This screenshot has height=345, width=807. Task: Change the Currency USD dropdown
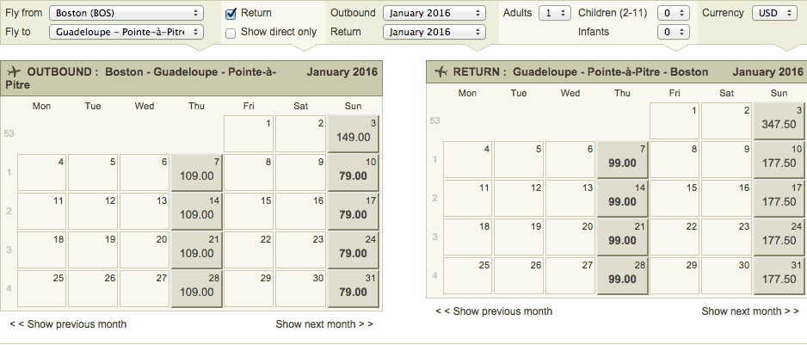pyautogui.click(x=774, y=13)
